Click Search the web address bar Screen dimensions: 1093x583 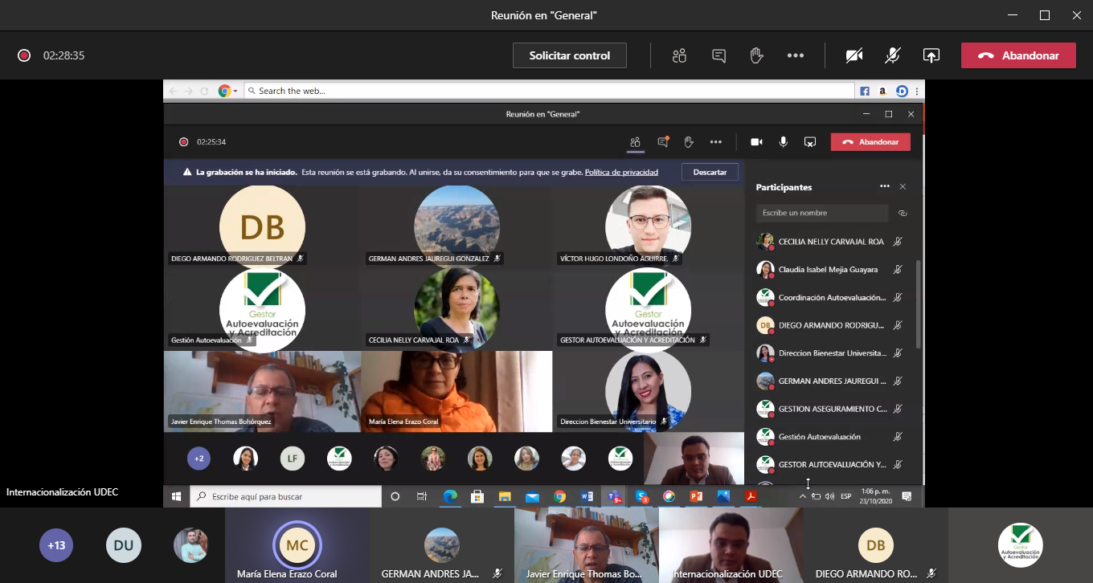pos(549,91)
